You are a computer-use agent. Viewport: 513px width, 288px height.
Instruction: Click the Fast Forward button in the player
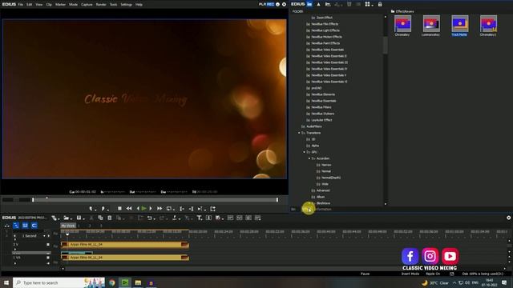point(160,208)
